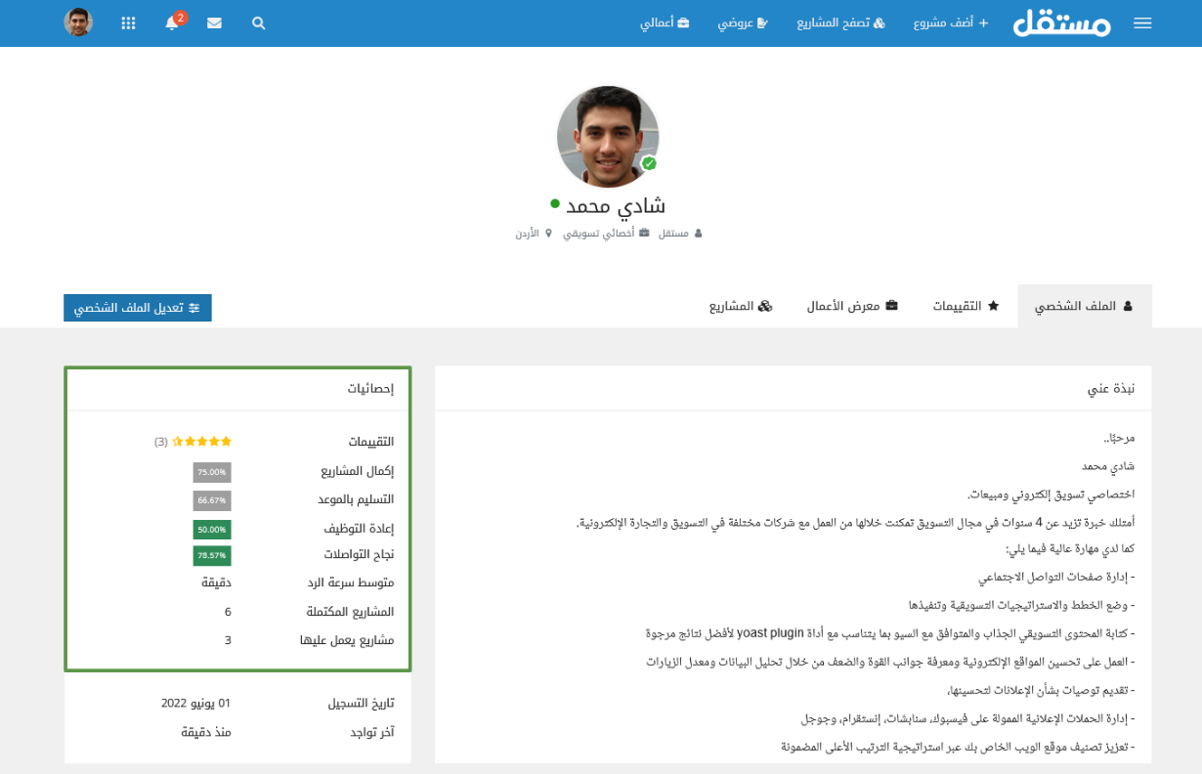
Task: Open the apps grid icon
Action: coord(128,23)
